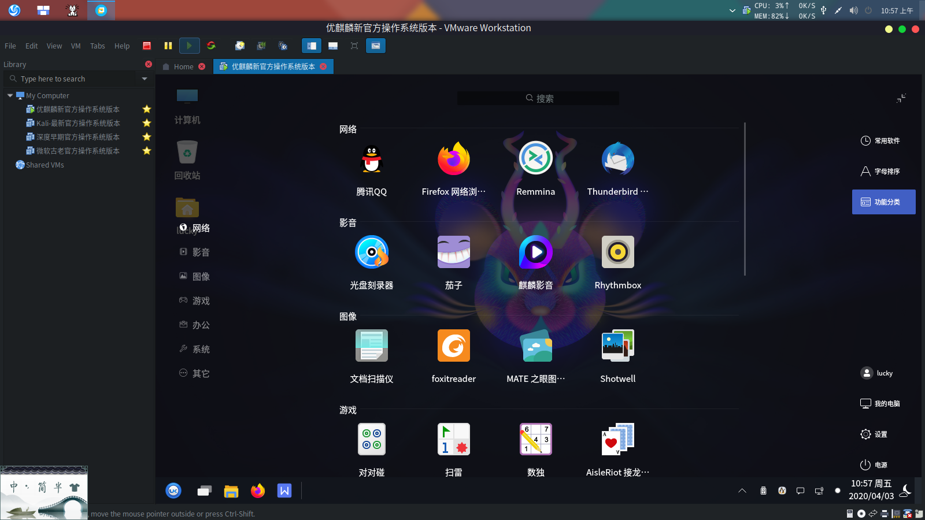Open Thunderbird mail app icon

pyautogui.click(x=618, y=159)
